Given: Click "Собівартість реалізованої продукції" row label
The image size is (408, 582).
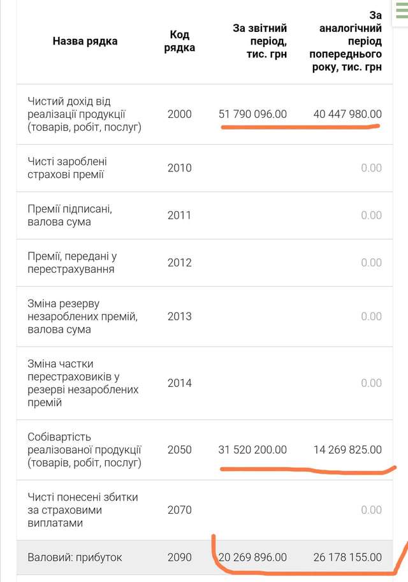Looking at the screenshot, I should [85, 450].
